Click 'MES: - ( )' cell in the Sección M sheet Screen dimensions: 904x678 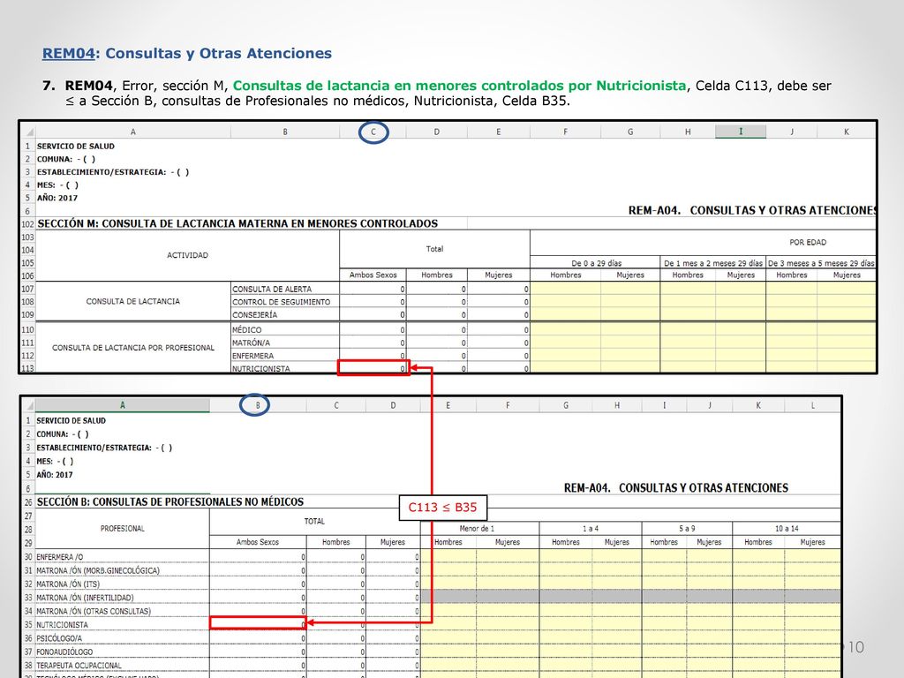57,185
